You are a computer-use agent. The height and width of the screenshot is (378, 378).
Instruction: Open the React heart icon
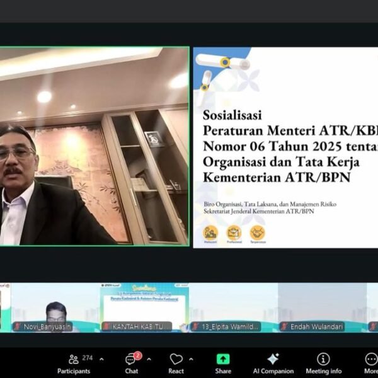pyautogui.click(x=176, y=359)
